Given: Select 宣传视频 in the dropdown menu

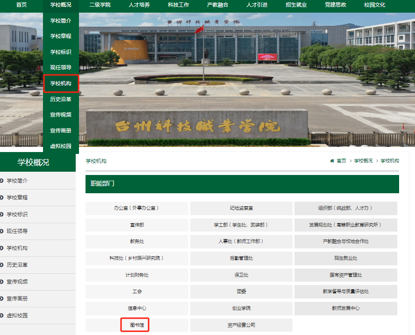Looking at the screenshot, I should coord(61,115).
